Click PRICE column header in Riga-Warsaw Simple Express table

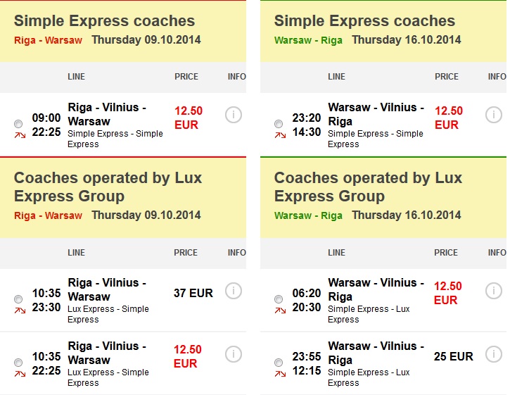click(x=186, y=77)
